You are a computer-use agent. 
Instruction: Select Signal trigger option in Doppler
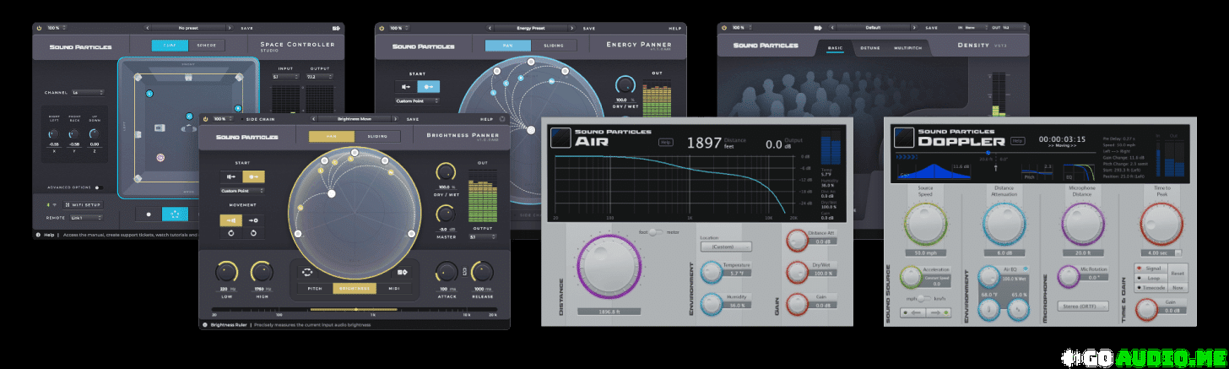click(x=1151, y=268)
